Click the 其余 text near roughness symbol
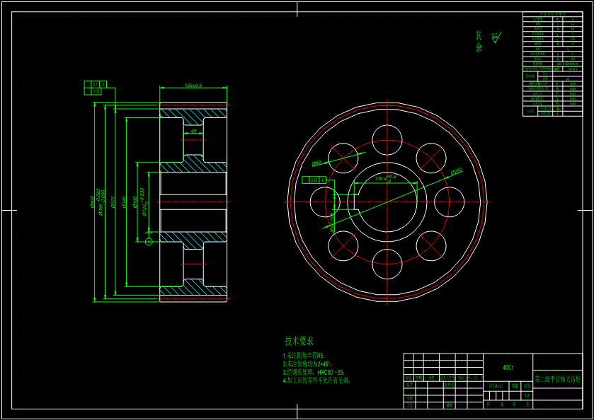 pyautogui.click(x=479, y=42)
